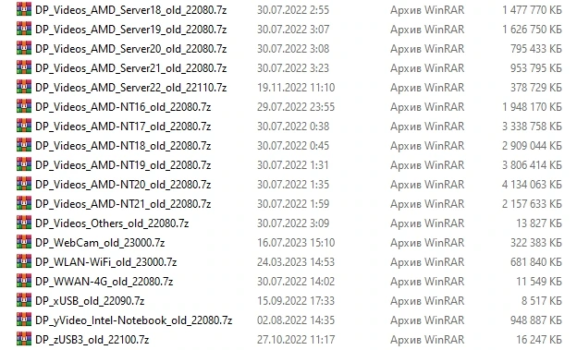577x350 pixels.
Task: Click the WinRAR icon of DP_Videos_AMD_Server18_old_22080.7z
Action: point(24,9)
